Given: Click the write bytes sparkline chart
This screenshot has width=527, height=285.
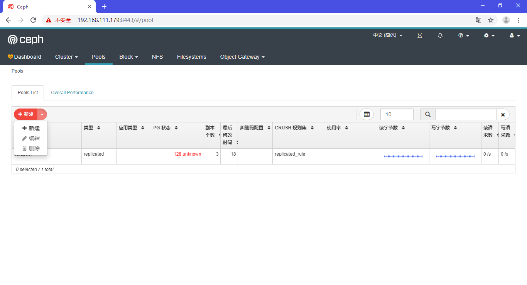Looking at the screenshot, I should [455, 156].
